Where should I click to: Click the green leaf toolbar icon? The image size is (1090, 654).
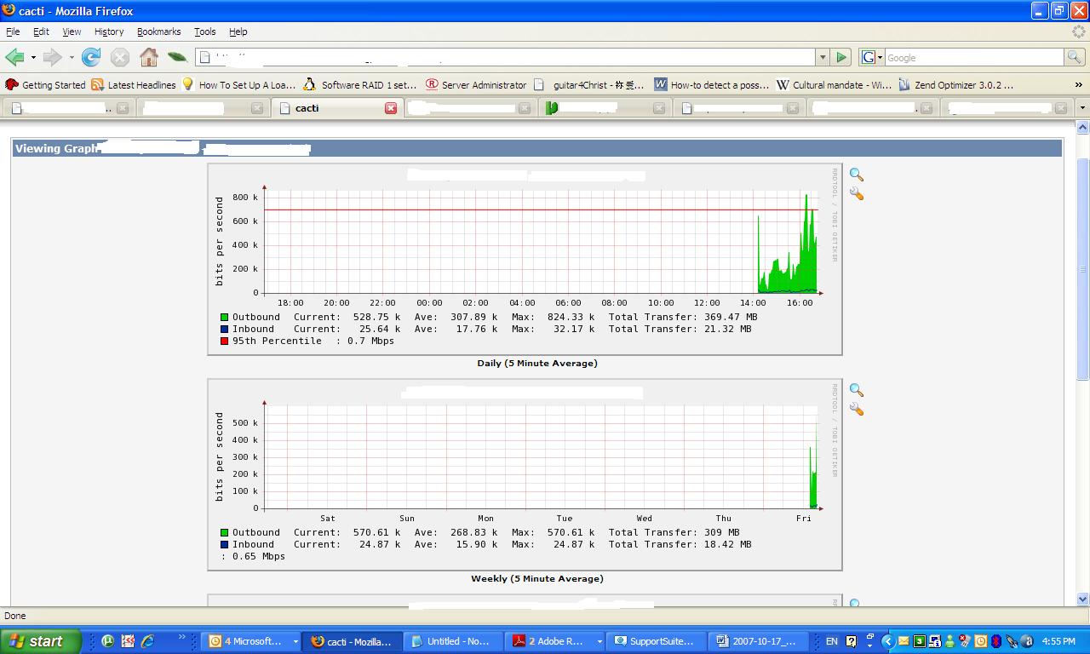(x=177, y=57)
